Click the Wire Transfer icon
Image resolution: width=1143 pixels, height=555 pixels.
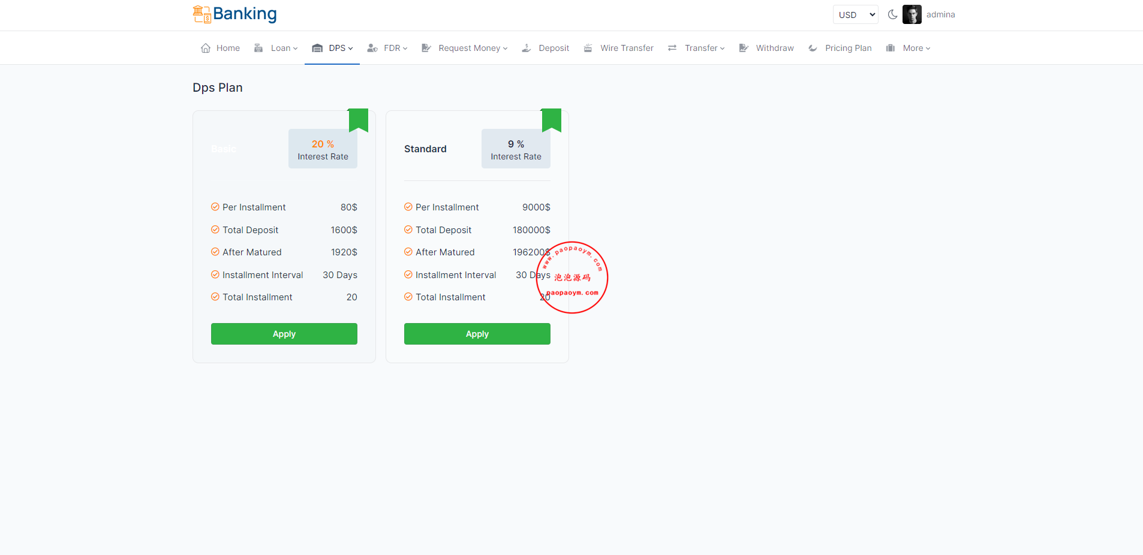pyautogui.click(x=588, y=48)
